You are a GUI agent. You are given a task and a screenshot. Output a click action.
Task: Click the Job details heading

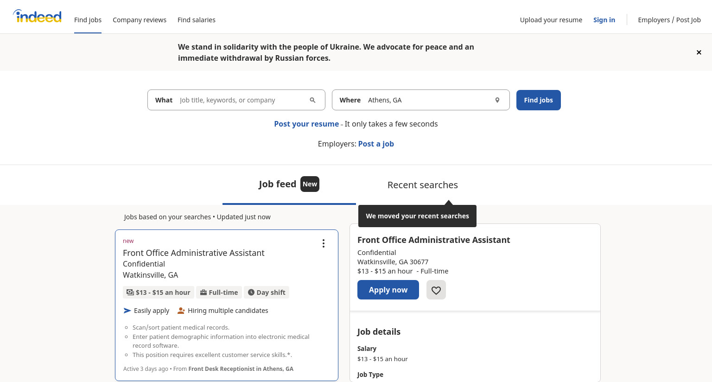point(379,331)
